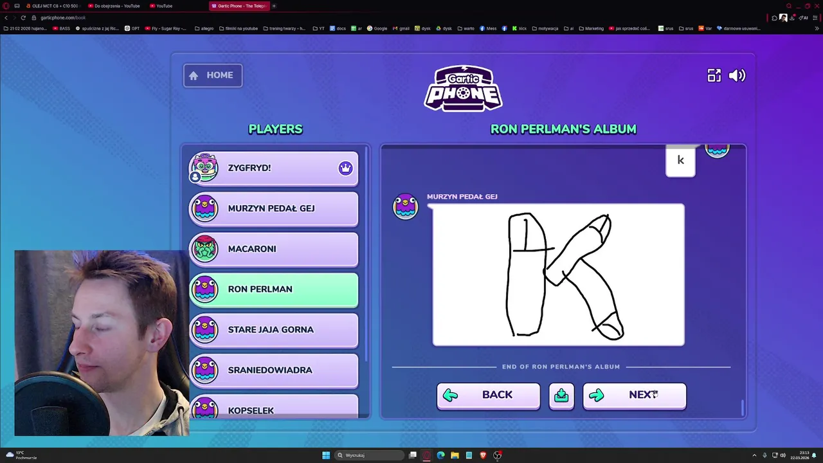Reload the page
Viewport: 823px width, 463px height.
(23, 18)
